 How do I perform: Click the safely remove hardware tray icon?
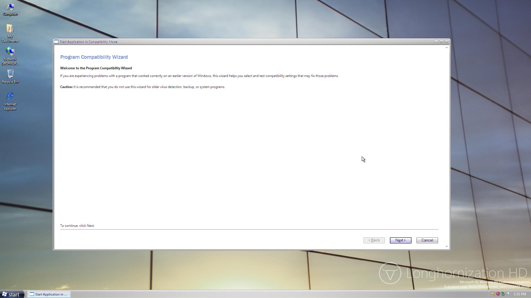point(503,294)
